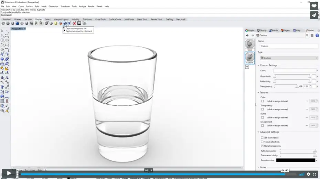Open the Render menu
The image size is (320, 179).
point(91,7)
